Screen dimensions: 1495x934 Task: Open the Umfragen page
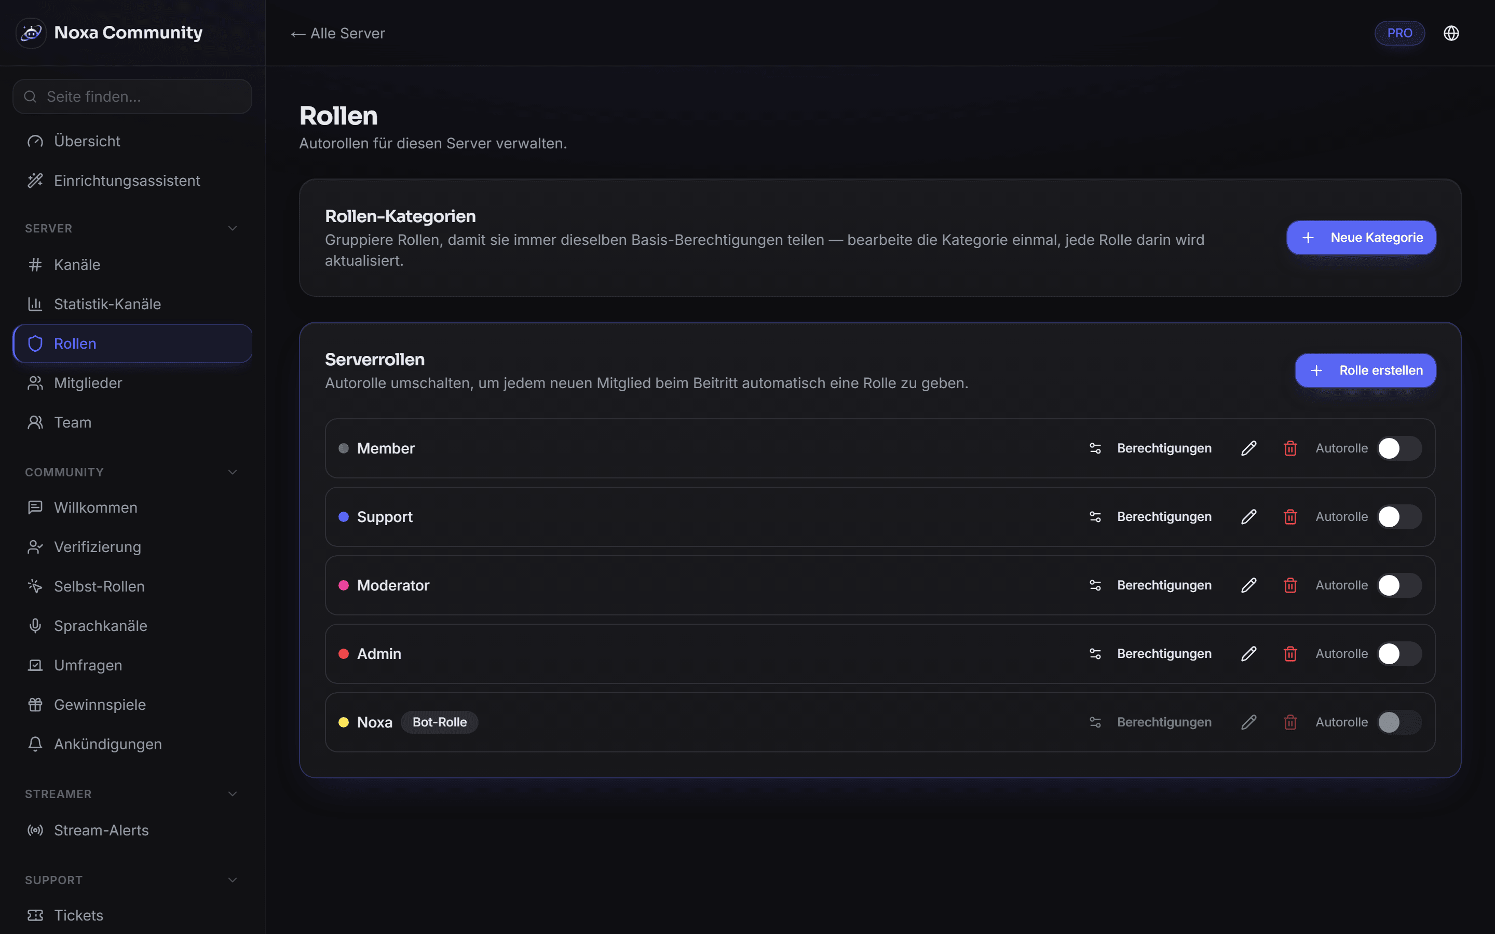click(x=132, y=666)
